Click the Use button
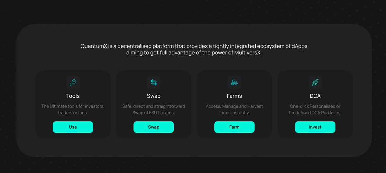 [73, 127]
